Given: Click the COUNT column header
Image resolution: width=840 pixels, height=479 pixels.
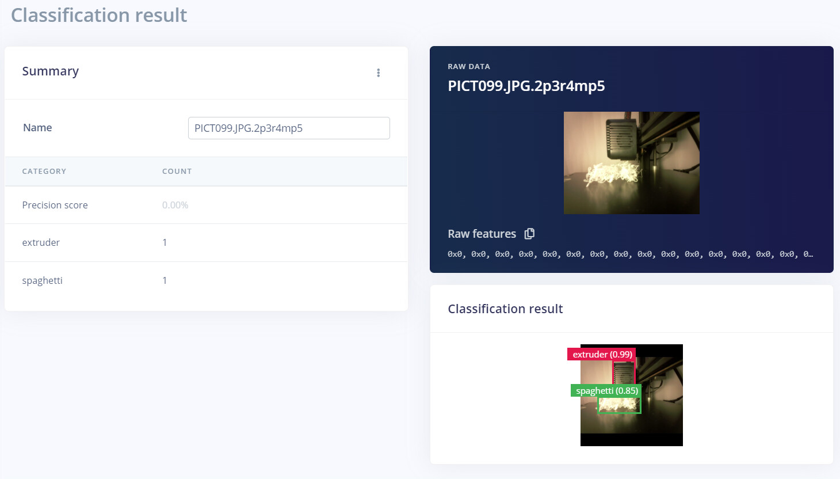Looking at the screenshot, I should point(177,171).
